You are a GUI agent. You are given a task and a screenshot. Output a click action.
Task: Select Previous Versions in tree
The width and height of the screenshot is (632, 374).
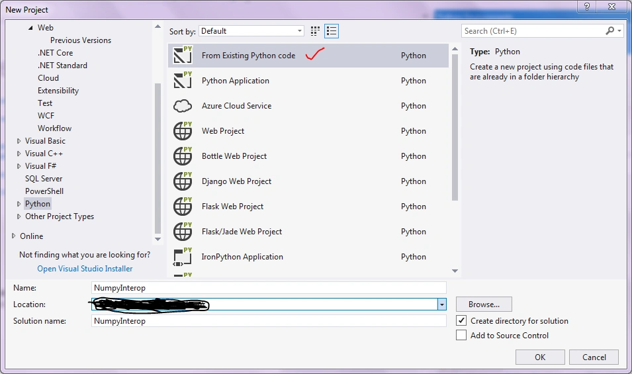coord(81,40)
